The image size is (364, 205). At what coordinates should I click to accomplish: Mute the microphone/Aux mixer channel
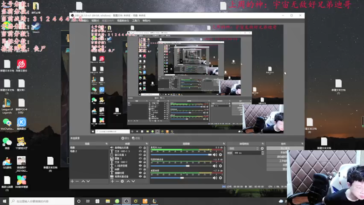point(215,154)
